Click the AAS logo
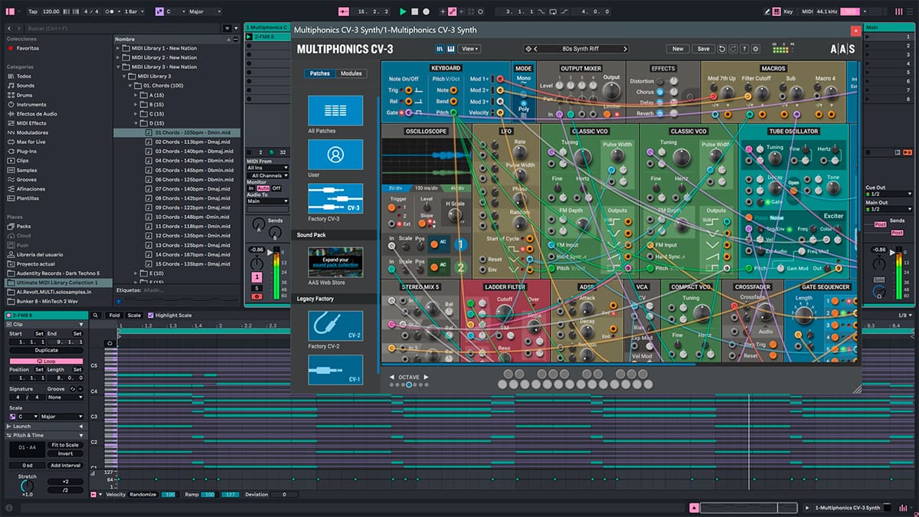 coord(841,48)
